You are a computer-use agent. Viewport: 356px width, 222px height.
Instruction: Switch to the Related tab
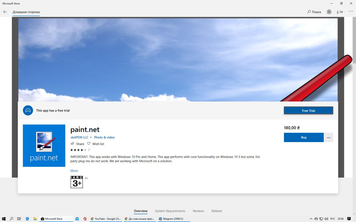click(x=217, y=211)
